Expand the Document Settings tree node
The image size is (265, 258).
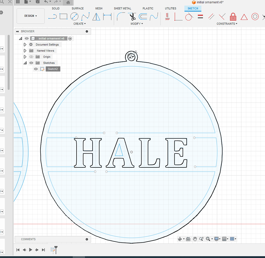[25, 44]
